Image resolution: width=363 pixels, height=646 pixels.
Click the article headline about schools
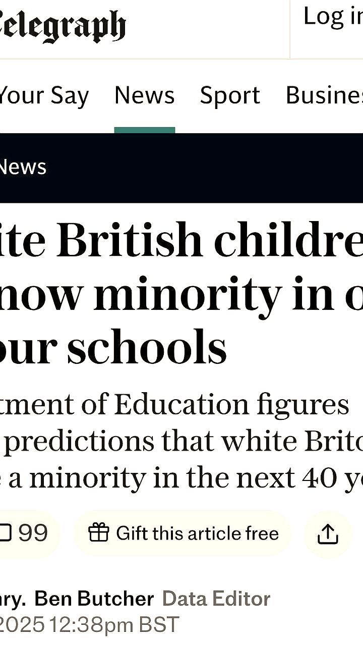[x=181, y=293]
